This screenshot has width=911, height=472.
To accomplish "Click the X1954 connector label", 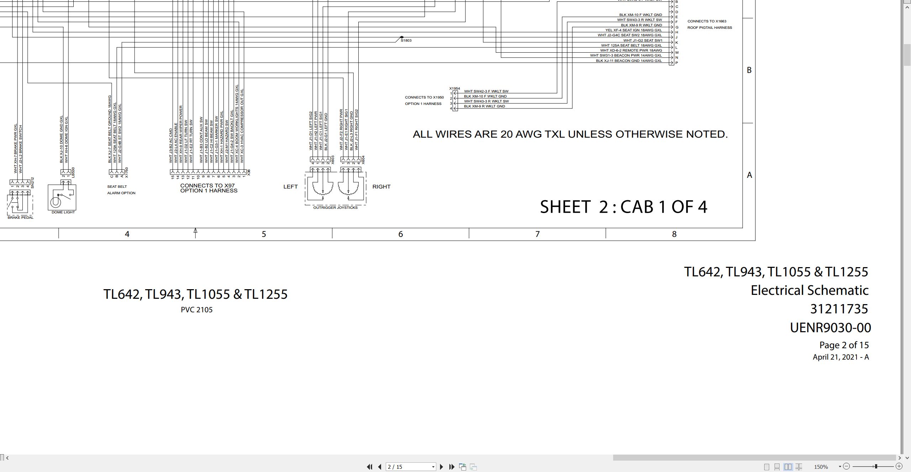I will (454, 89).
